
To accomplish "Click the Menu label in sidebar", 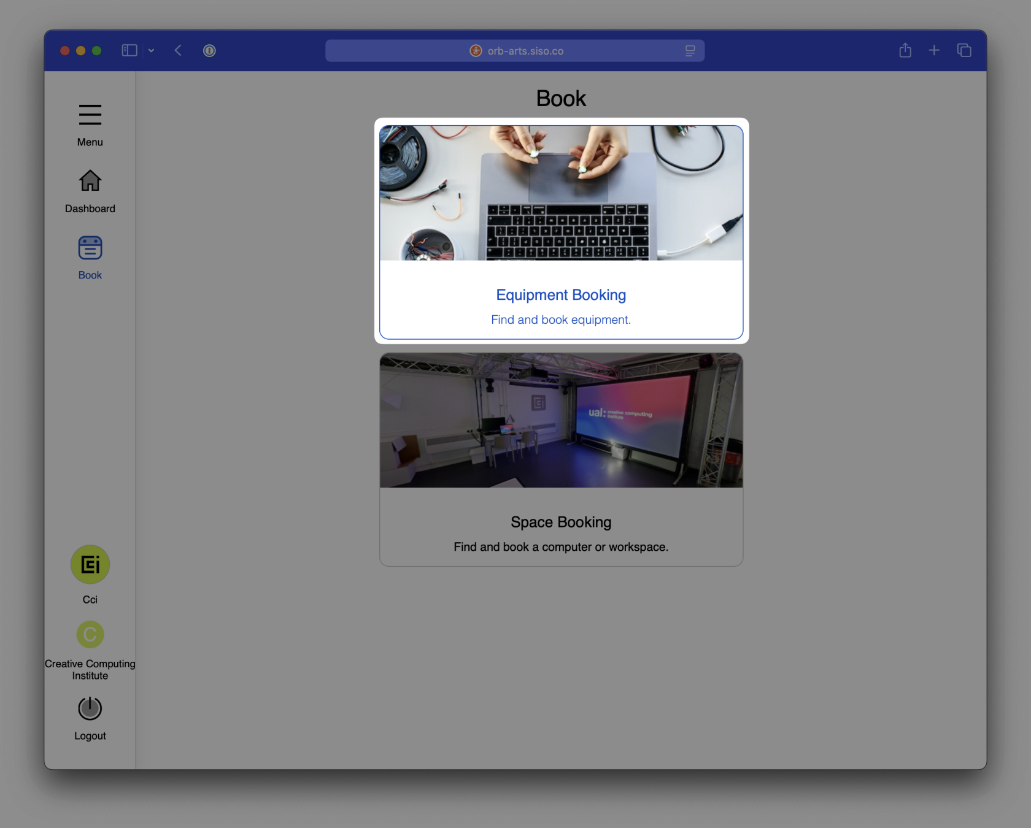I will pyautogui.click(x=90, y=142).
